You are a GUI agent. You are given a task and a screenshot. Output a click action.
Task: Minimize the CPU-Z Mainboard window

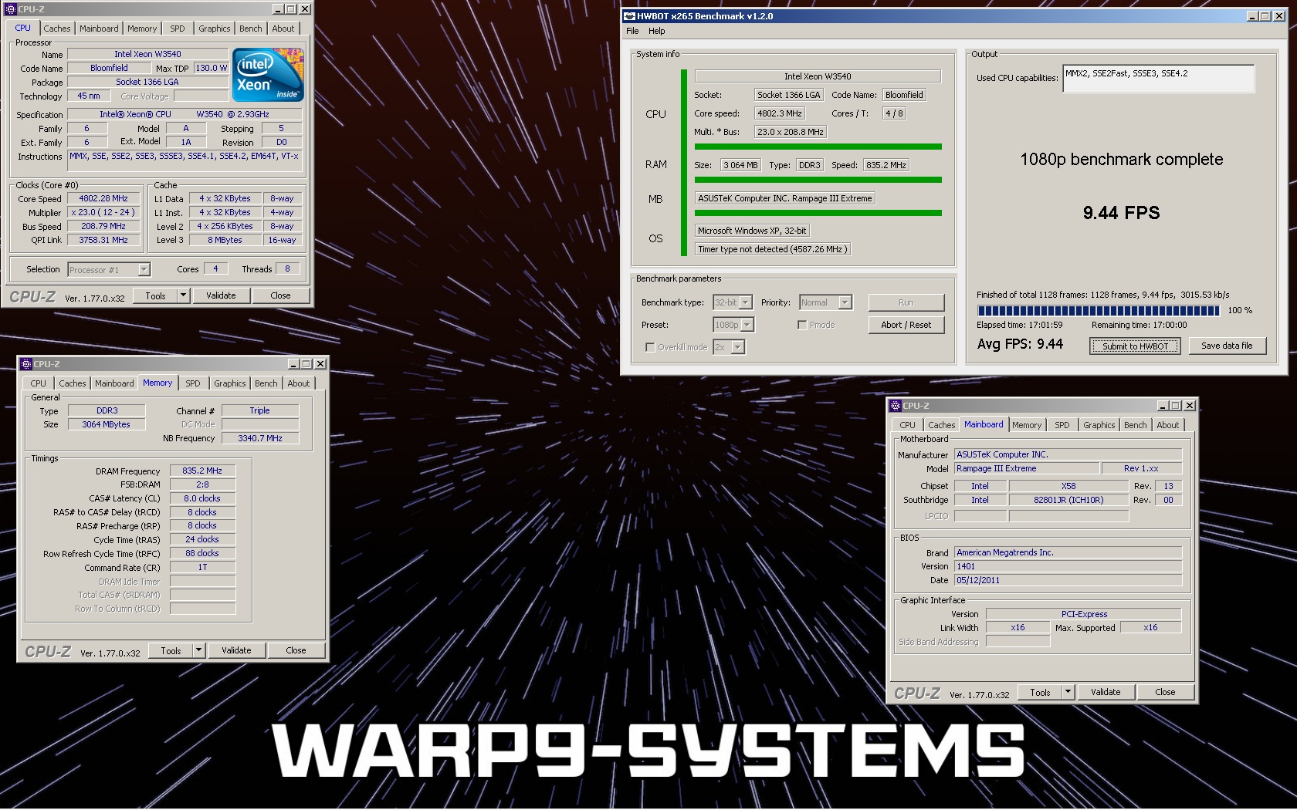coord(1163,406)
